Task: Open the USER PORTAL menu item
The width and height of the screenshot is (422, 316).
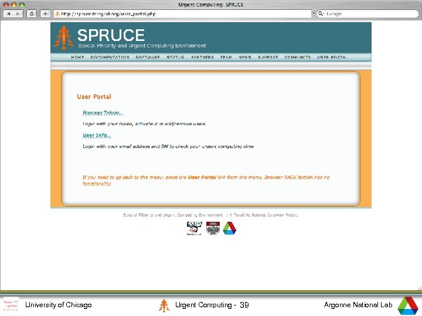Action: (332, 57)
